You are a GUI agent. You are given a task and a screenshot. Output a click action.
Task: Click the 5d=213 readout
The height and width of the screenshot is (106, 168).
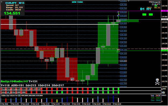click(x=31, y=85)
